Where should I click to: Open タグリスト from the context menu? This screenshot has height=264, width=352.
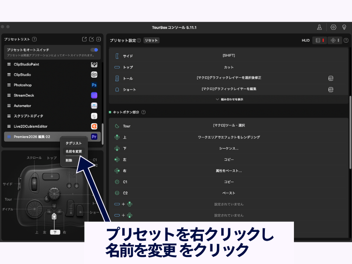point(73,143)
